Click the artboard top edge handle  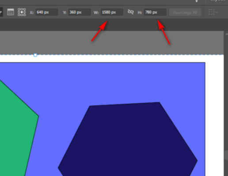pyautogui.click(x=35, y=55)
